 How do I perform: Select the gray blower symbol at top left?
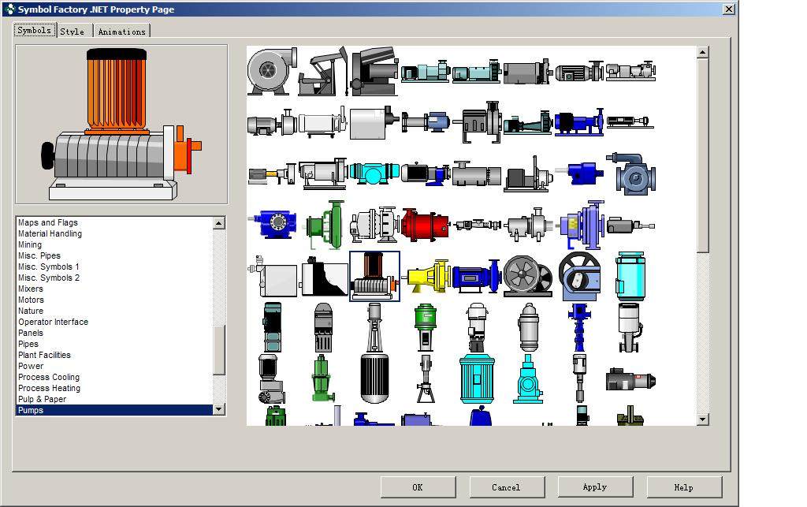click(x=272, y=71)
